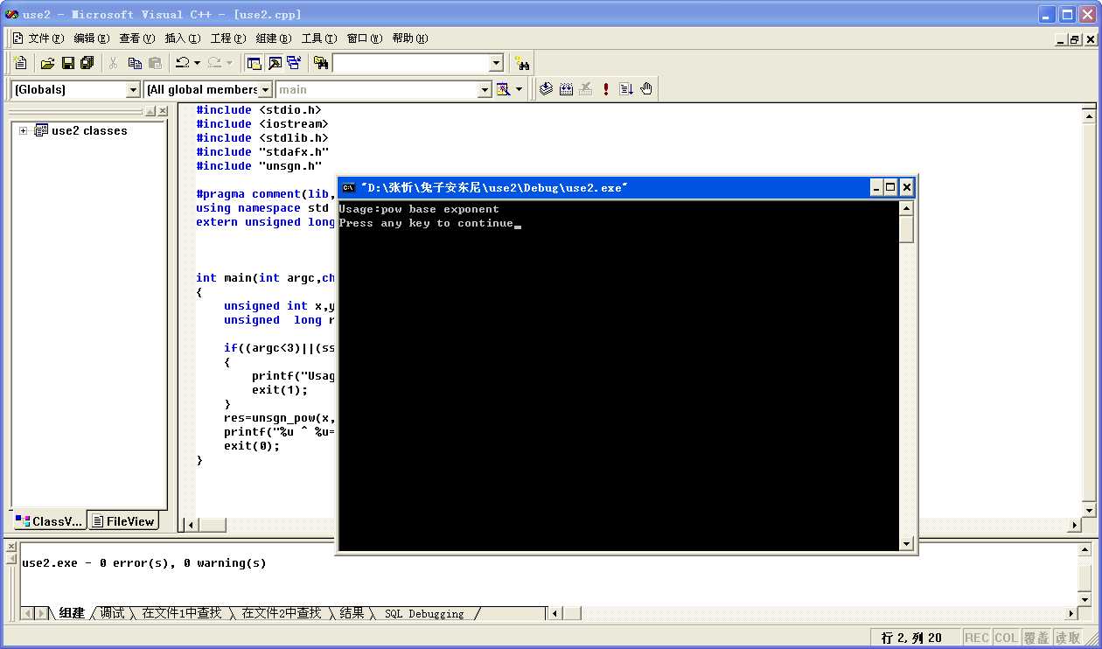This screenshot has width=1102, height=649.
Task: Click the Copy toolbar icon
Action: click(135, 63)
